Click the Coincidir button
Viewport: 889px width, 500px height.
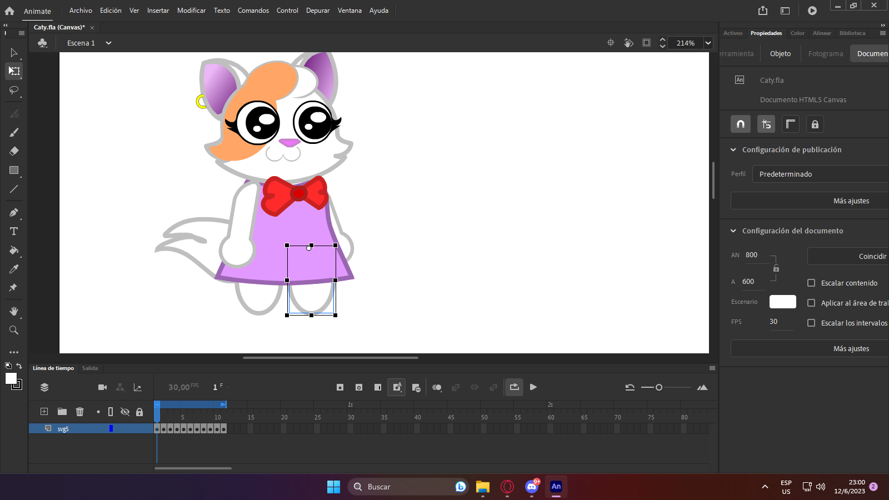[x=848, y=256]
